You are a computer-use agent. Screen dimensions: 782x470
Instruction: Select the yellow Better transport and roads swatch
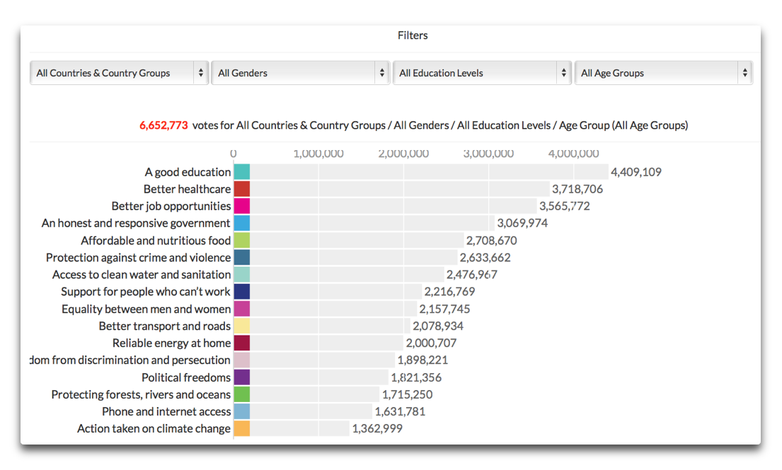pos(242,326)
